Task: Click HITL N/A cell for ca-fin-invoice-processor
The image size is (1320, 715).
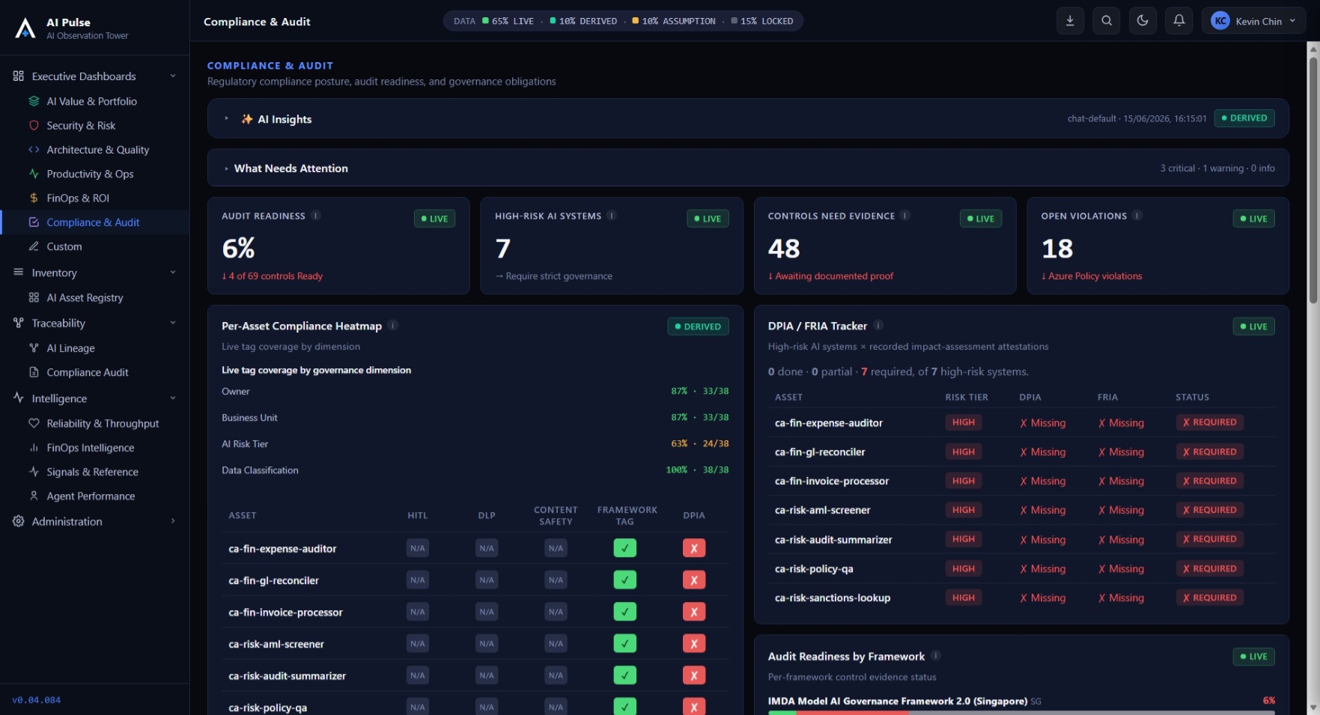Action: [x=418, y=612]
